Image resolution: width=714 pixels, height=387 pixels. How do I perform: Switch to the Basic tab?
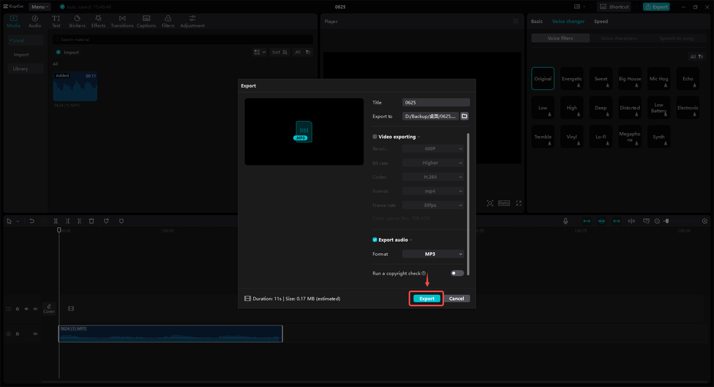tap(537, 21)
